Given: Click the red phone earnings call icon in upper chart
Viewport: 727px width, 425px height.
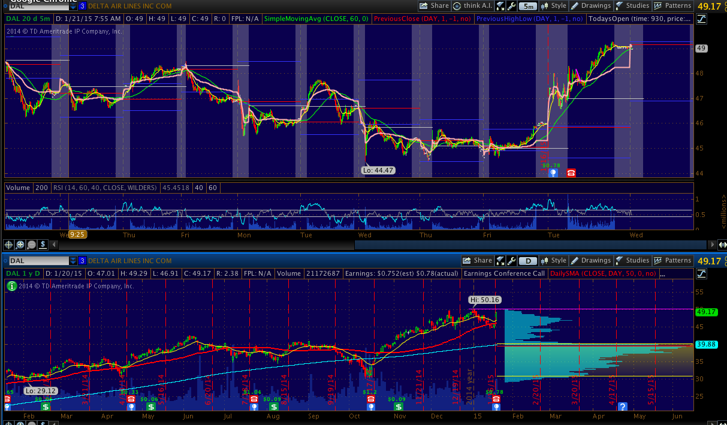Looking at the screenshot, I should coord(571,173).
